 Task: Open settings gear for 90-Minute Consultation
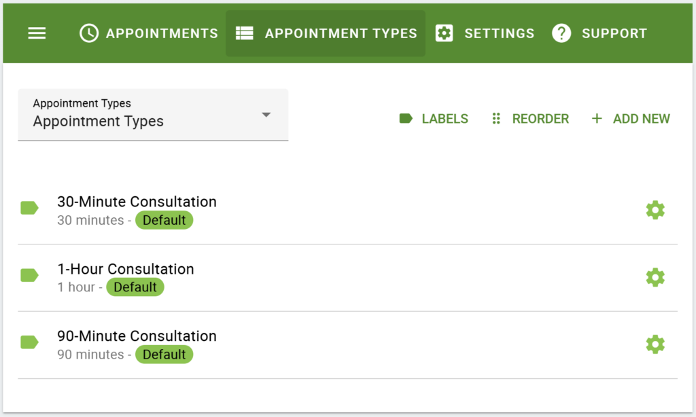(x=655, y=344)
